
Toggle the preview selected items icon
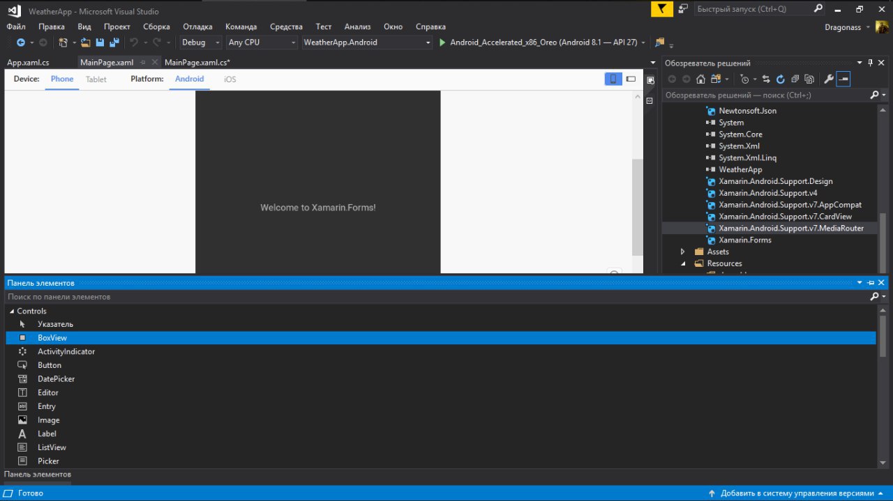coord(843,79)
